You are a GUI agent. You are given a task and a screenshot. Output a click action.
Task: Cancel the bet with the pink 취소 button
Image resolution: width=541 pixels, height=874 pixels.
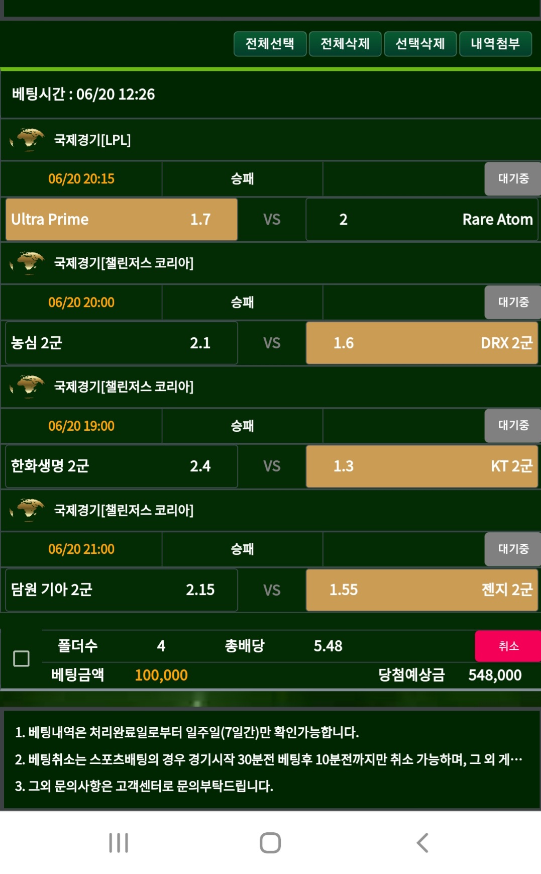coord(508,646)
